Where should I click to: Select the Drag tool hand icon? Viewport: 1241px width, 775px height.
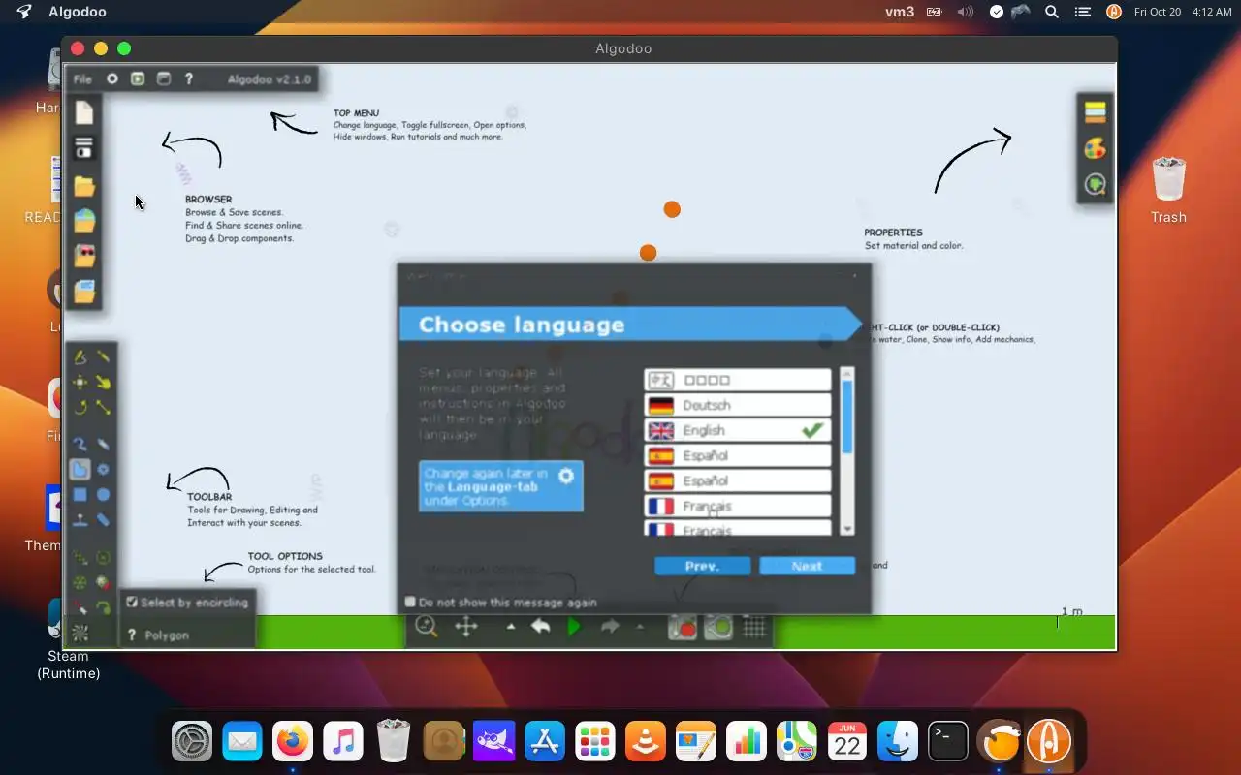tap(103, 383)
